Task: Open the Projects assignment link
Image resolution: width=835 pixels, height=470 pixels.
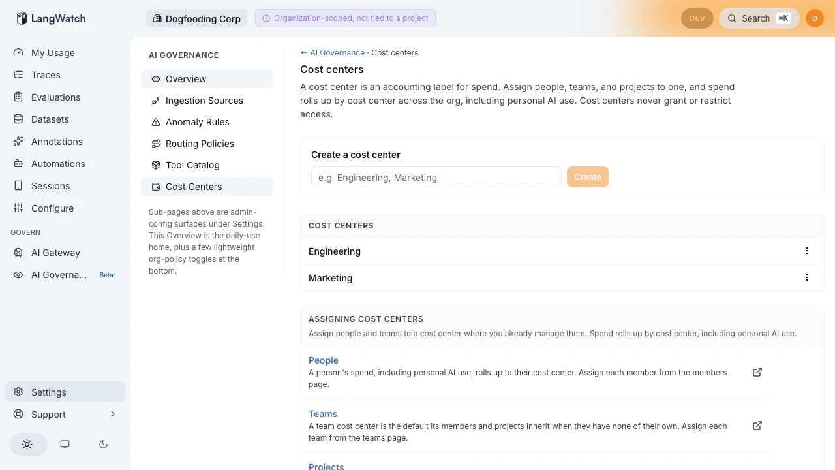Action: [326, 466]
